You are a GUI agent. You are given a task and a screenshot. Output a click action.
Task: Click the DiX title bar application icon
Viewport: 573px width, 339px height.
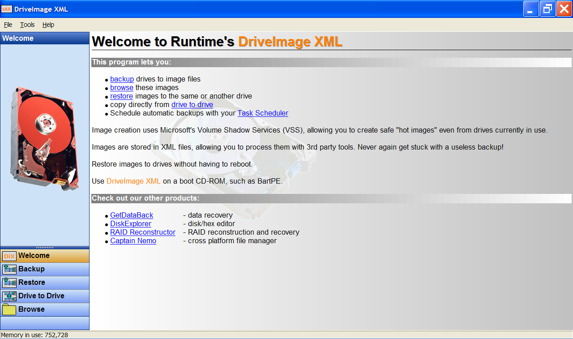(7, 9)
